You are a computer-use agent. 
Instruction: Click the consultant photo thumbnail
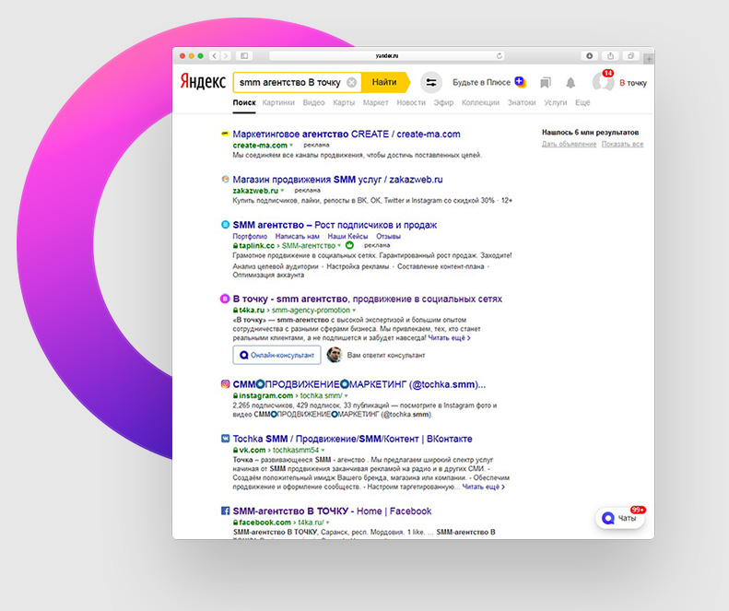coord(335,355)
